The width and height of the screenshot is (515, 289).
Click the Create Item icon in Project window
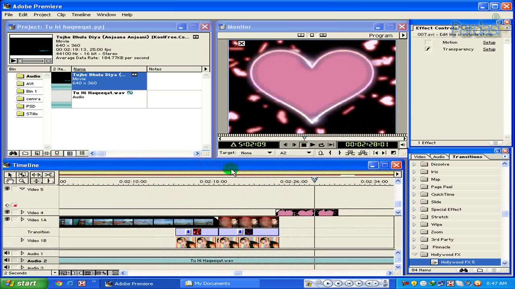tap(37, 153)
